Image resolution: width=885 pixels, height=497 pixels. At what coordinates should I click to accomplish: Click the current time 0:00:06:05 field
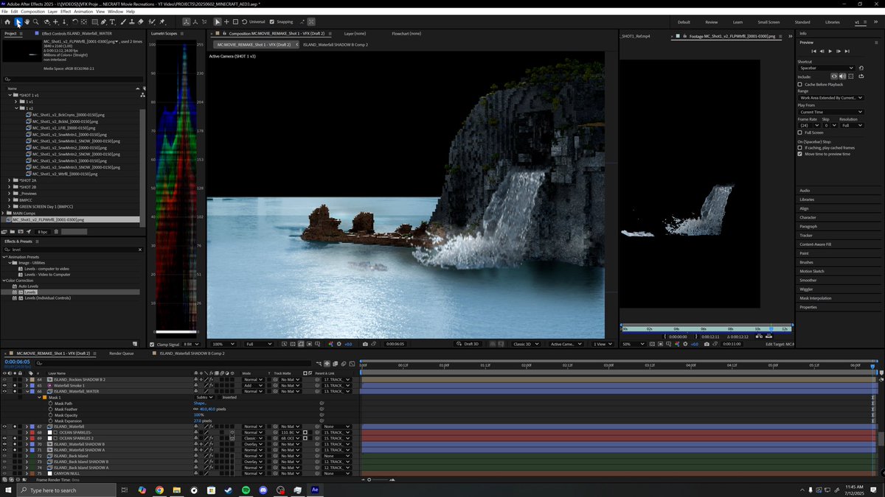(x=17, y=362)
